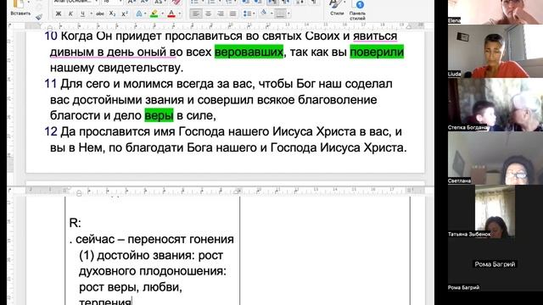Click text "рост веры, любви,"
Screen dimensions: 543x305
pyautogui.click(x=131, y=287)
